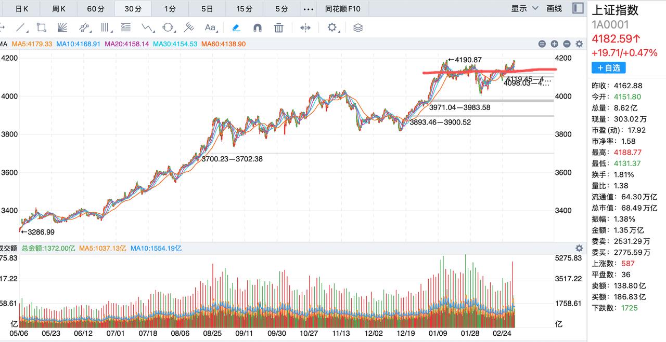
Task: Open main chart gear settings
Action: pos(579,44)
